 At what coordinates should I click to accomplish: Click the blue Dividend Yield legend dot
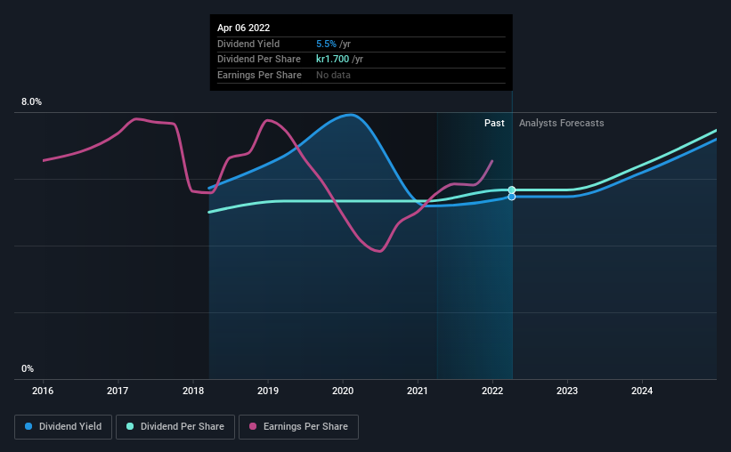(x=28, y=426)
